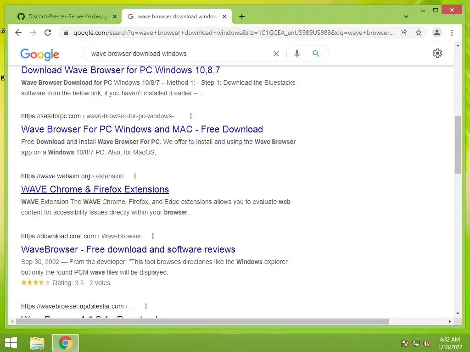Screen dimensions: 470x352
Task: Open WaveBrowser Free download and software reviews
Action: click(x=129, y=249)
